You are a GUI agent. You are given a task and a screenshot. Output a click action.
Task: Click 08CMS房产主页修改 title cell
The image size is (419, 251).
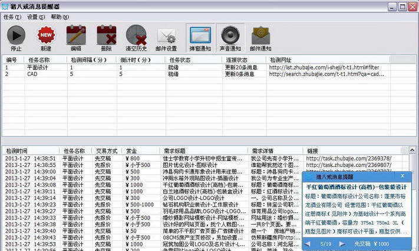[203, 237]
